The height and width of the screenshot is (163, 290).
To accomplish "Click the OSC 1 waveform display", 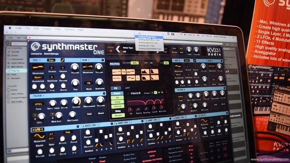I will coord(38,67).
